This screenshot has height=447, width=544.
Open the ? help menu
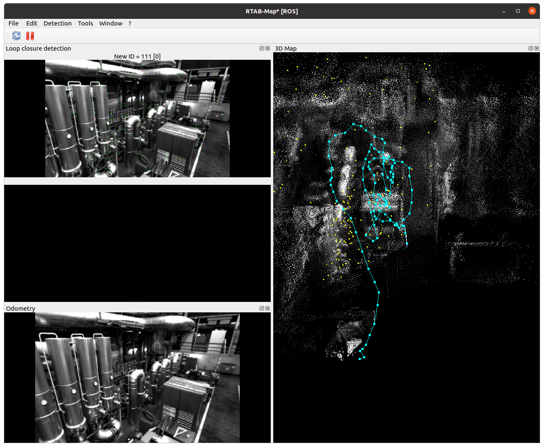click(130, 23)
